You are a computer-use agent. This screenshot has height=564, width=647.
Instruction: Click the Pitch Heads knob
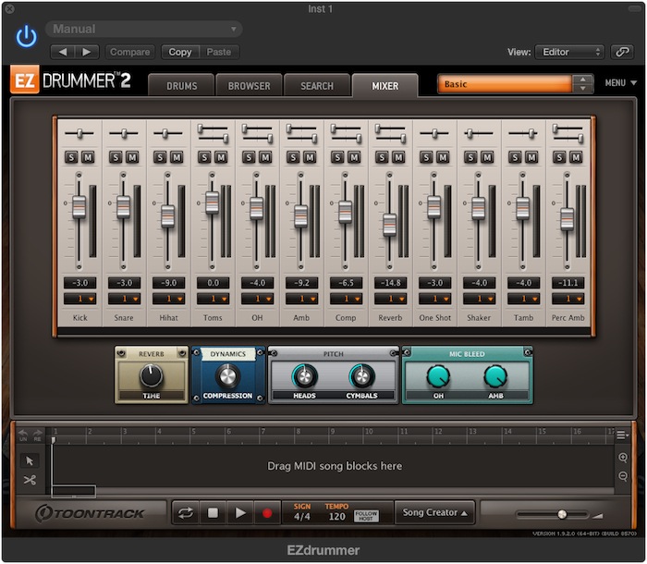click(x=304, y=376)
